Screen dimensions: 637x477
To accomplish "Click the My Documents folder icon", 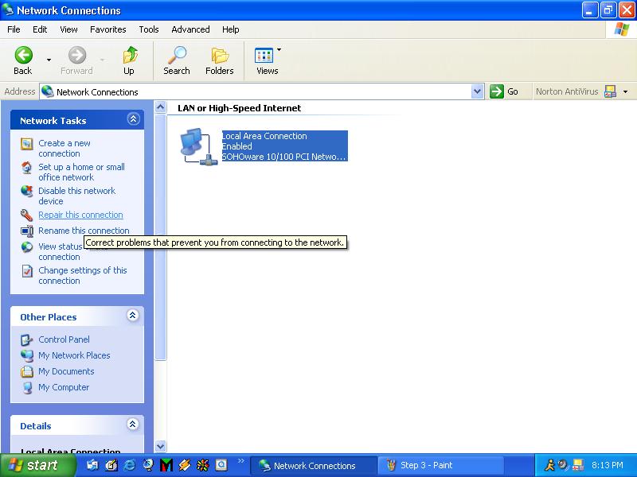I will pyautogui.click(x=27, y=371).
